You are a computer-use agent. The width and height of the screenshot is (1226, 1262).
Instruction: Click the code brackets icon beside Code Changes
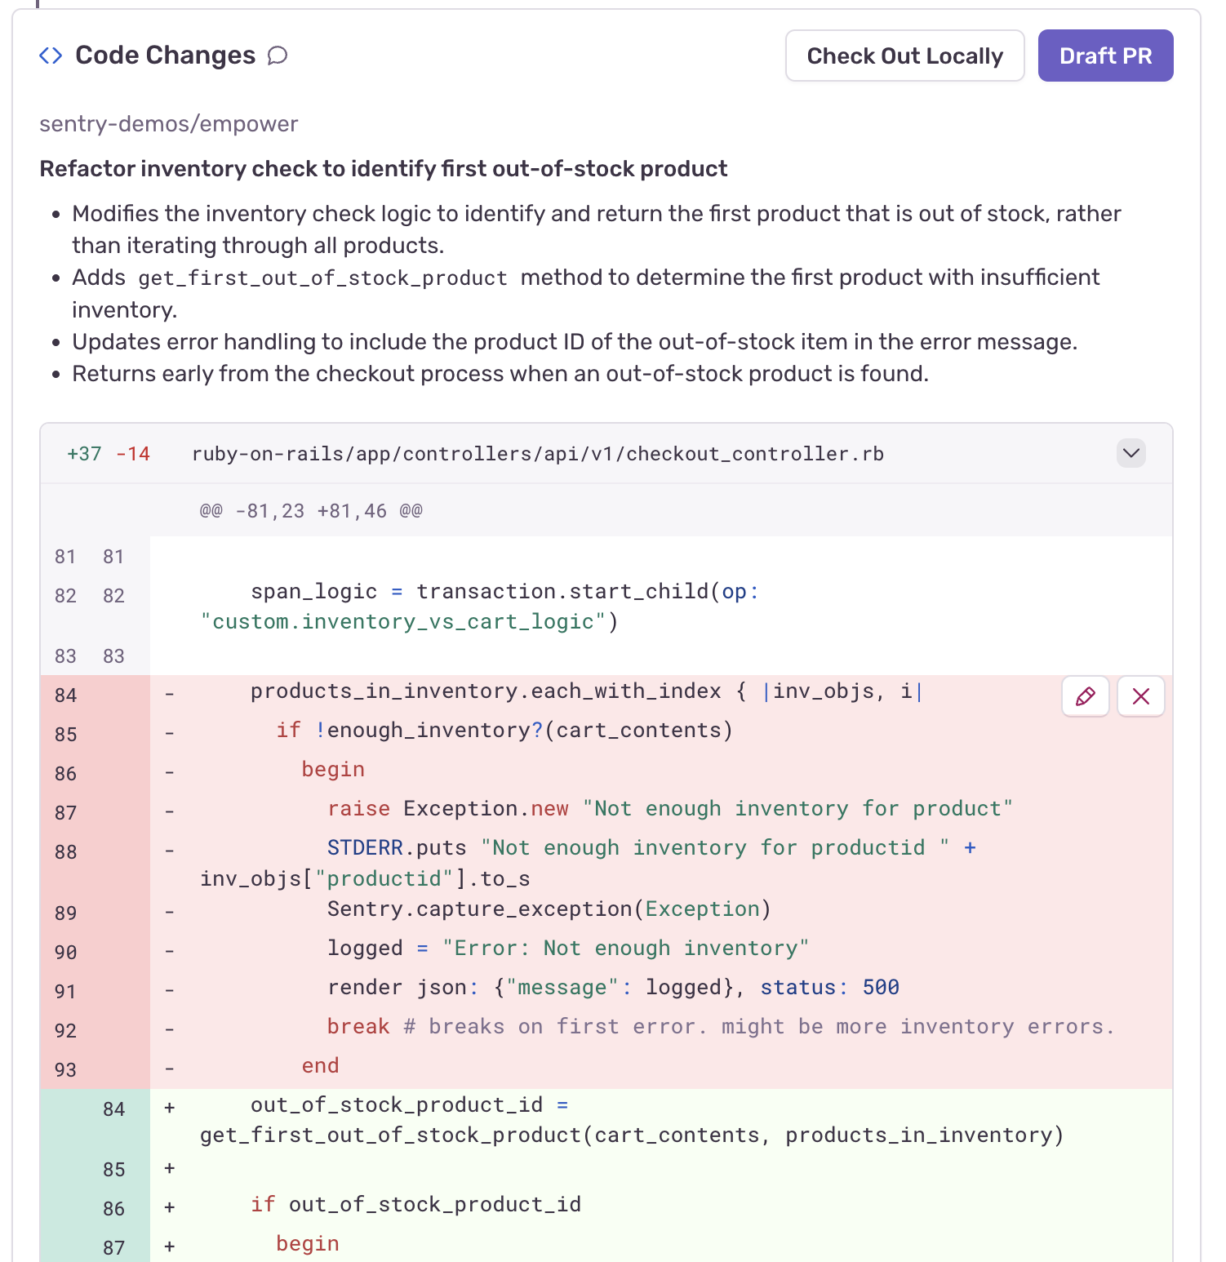(50, 55)
